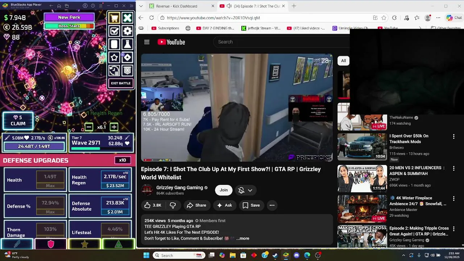Viewport: 464px width, 261px height.
Task: Open browser three-dot settings menu
Action: coord(438,18)
